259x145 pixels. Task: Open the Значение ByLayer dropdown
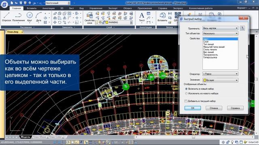pyautogui.click(x=220, y=80)
